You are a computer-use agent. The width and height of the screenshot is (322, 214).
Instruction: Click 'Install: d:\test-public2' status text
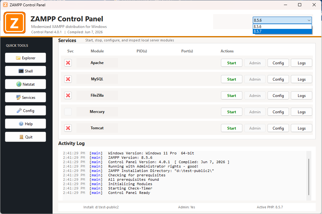pyautogui.click(x=101, y=207)
